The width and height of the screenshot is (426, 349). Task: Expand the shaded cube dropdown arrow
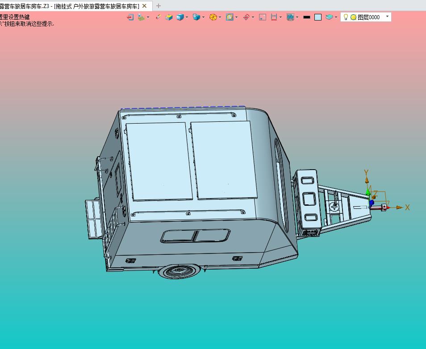187,17
